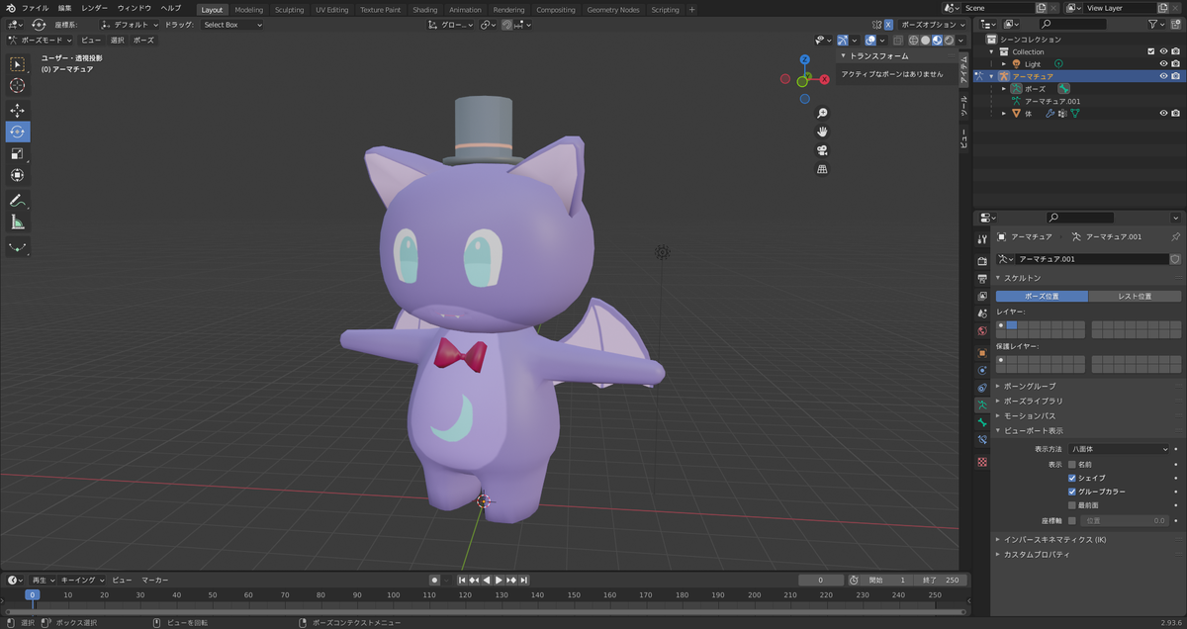The image size is (1187, 629).
Task: Select the Move tool in the left toolbar
Action: point(18,111)
